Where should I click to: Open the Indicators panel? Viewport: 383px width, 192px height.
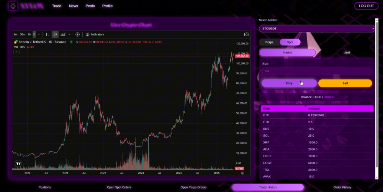(x=95, y=34)
